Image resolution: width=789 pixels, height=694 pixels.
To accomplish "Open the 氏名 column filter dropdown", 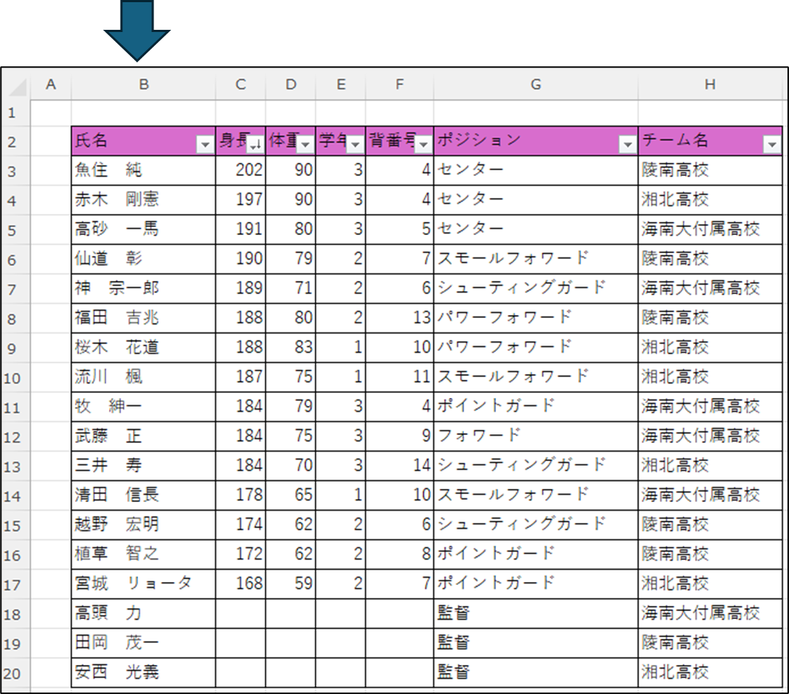I will coord(205,145).
